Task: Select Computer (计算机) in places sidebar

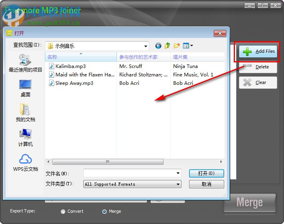Action: coord(26,138)
